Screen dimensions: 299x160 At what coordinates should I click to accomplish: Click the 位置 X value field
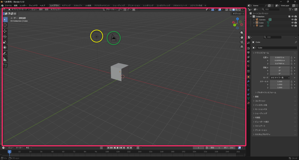279,58
